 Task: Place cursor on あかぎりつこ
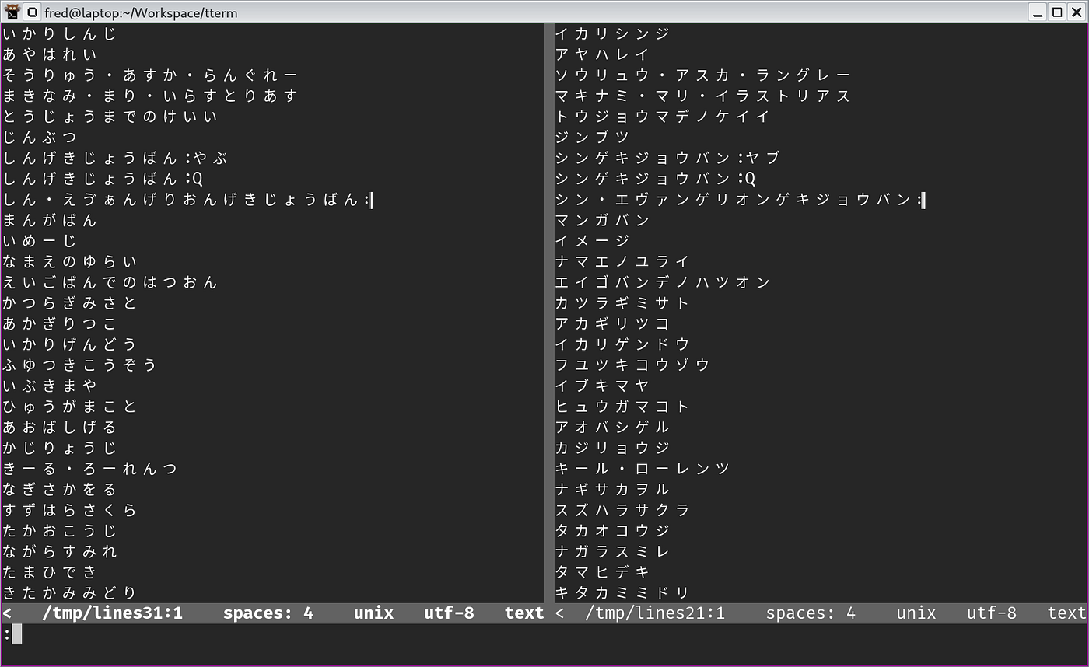click(x=60, y=324)
